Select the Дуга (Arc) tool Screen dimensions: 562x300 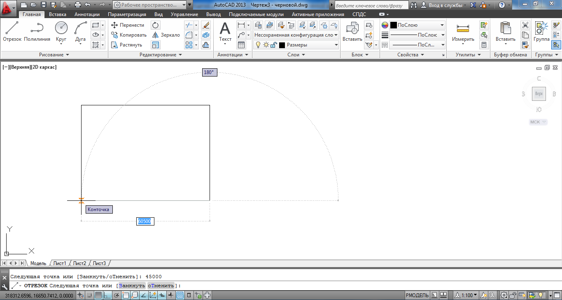tap(80, 32)
